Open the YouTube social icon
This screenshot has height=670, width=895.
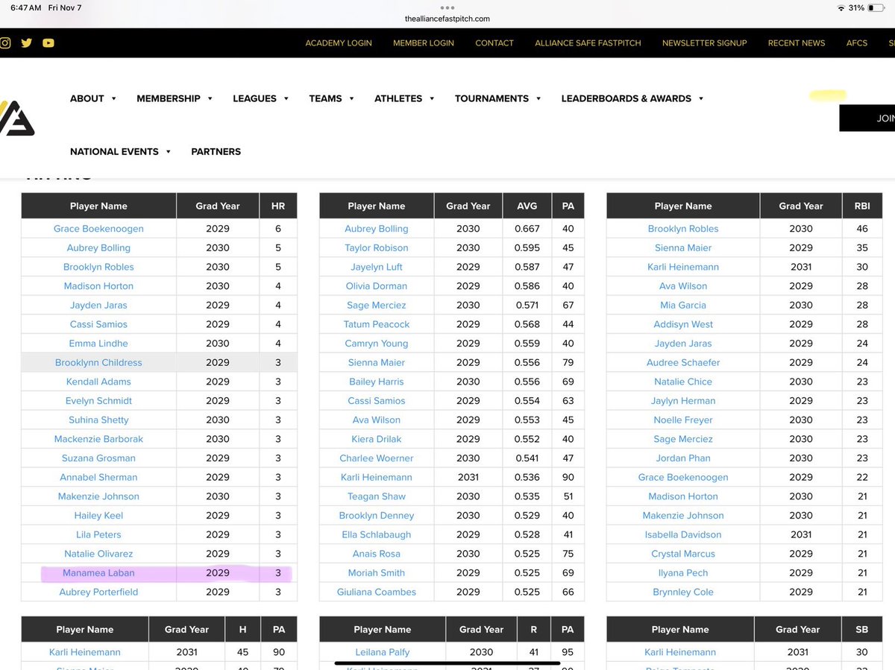pyautogui.click(x=48, y=42)
